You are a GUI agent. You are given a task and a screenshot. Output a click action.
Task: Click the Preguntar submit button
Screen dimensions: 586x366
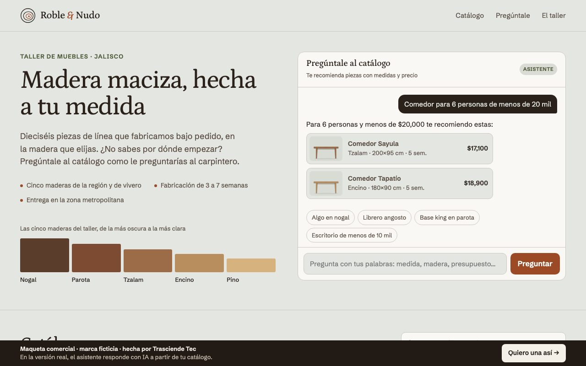(x=535, y=264)
